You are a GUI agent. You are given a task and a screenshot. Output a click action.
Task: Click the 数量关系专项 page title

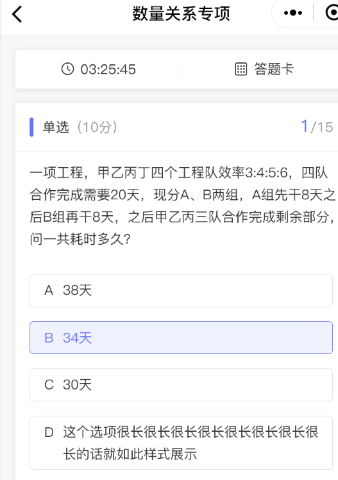(x=181, y=13)
